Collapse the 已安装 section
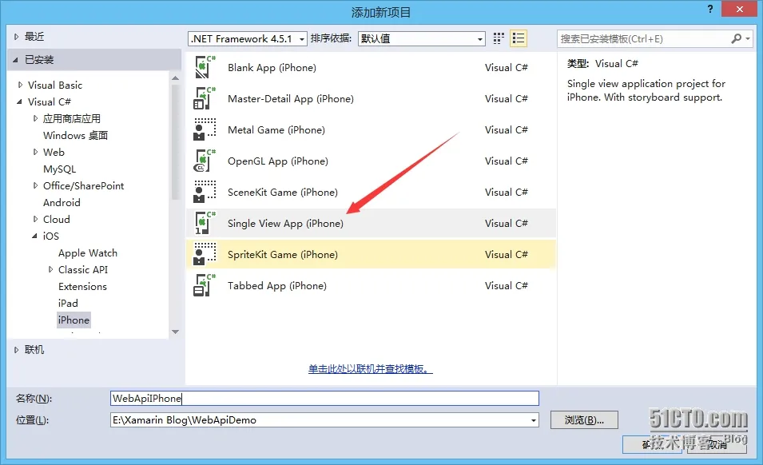This screenshot has width=763, height=465. point(15,60)
